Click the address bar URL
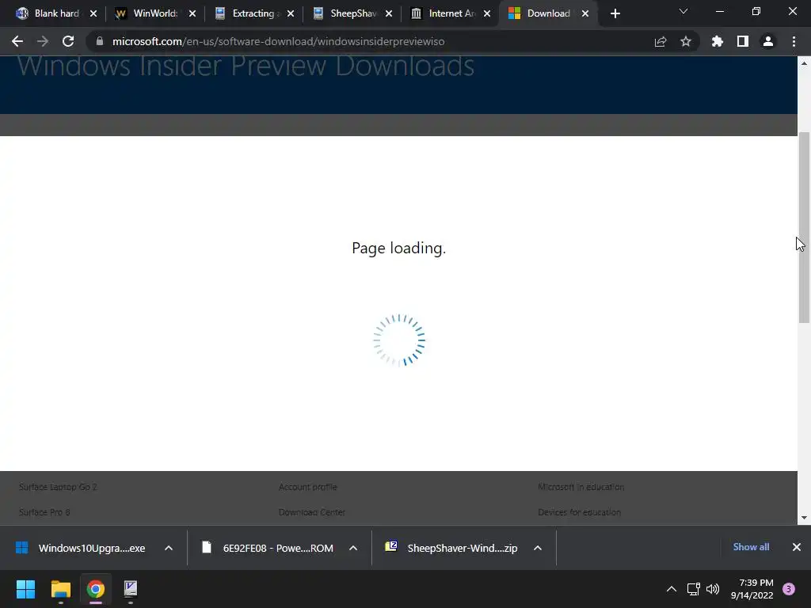 tap(278, 41)
